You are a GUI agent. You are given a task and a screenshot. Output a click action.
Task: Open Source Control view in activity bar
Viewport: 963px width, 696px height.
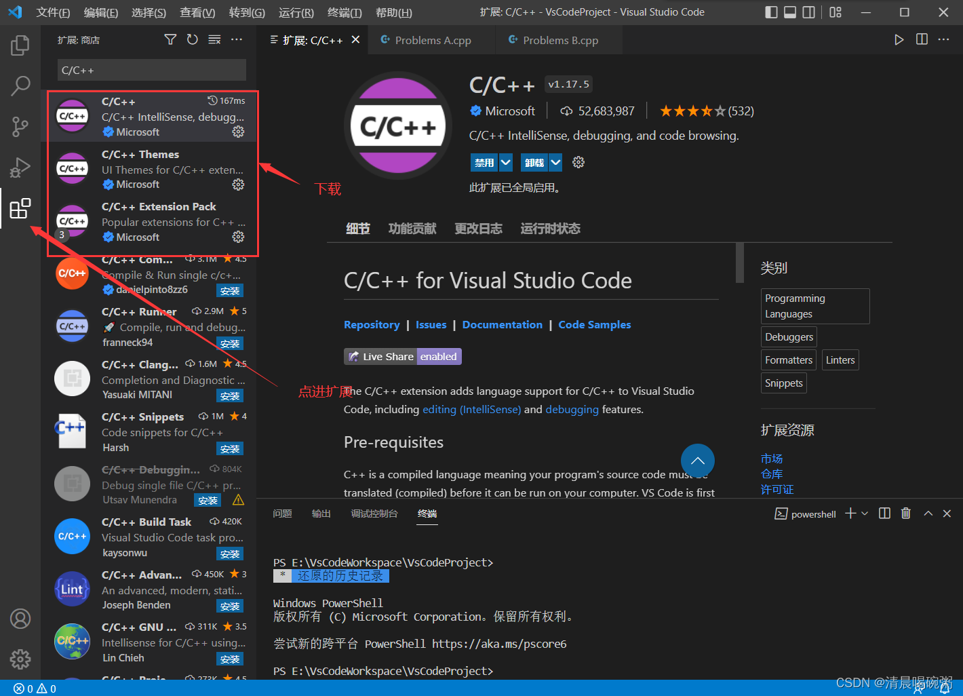20,126
